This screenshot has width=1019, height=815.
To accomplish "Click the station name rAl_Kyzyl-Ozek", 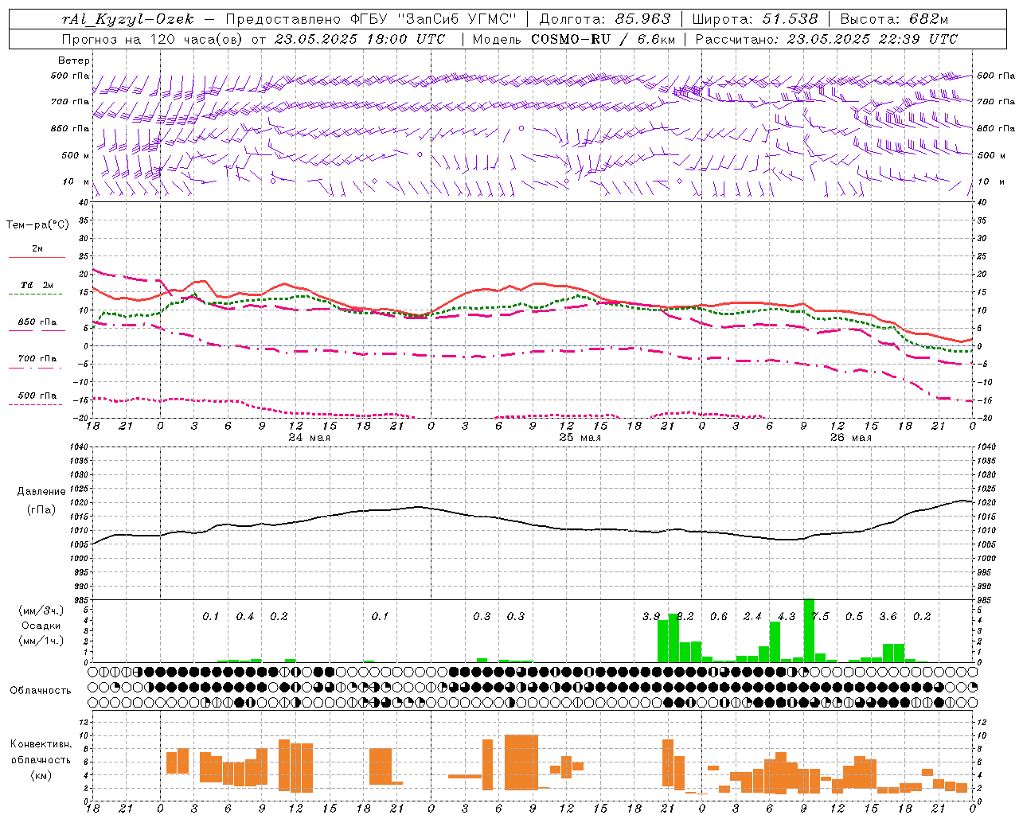I will click(127, 19).
